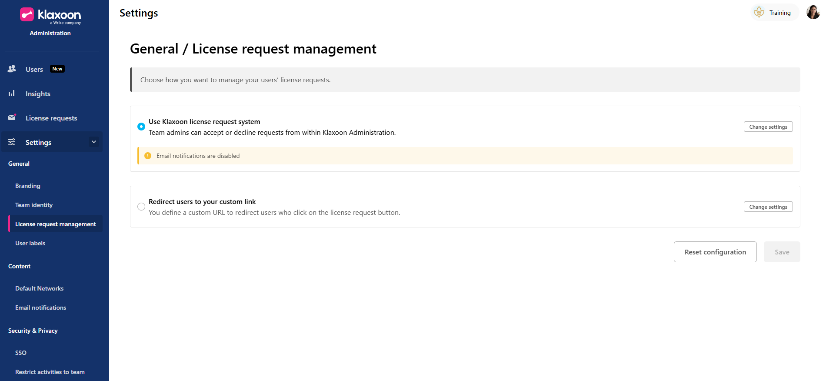Open User labels in sidebar
Screen dimensions: 826x381
pyautogui.click(x=30, y=243)
